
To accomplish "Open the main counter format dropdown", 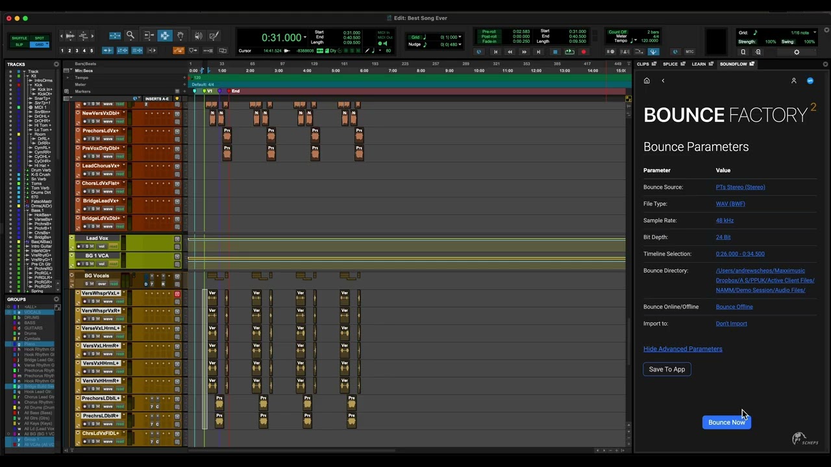I will point(305,38).
